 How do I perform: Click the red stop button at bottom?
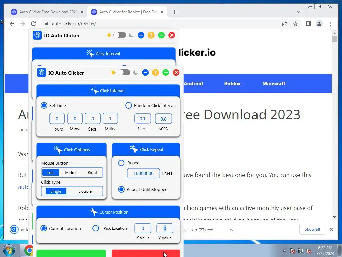pyautogui.click(x=146, y=253)
